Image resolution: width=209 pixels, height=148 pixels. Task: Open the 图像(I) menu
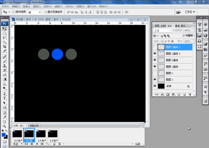(26, 6)
